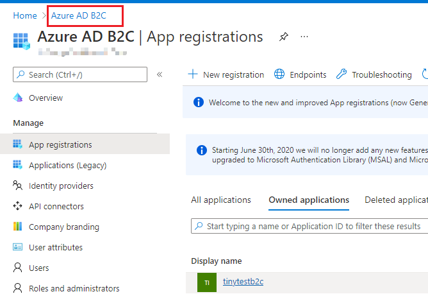This screenshot has width=428, height=294.
Task: Open Identity providers in sidebar
Action: point(61,186)
